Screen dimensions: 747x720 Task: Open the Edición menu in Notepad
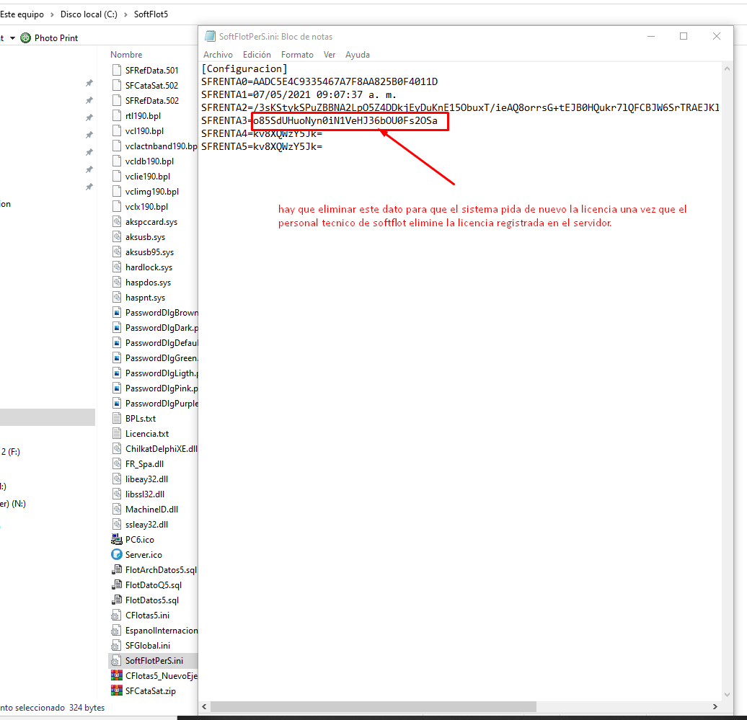257,55
